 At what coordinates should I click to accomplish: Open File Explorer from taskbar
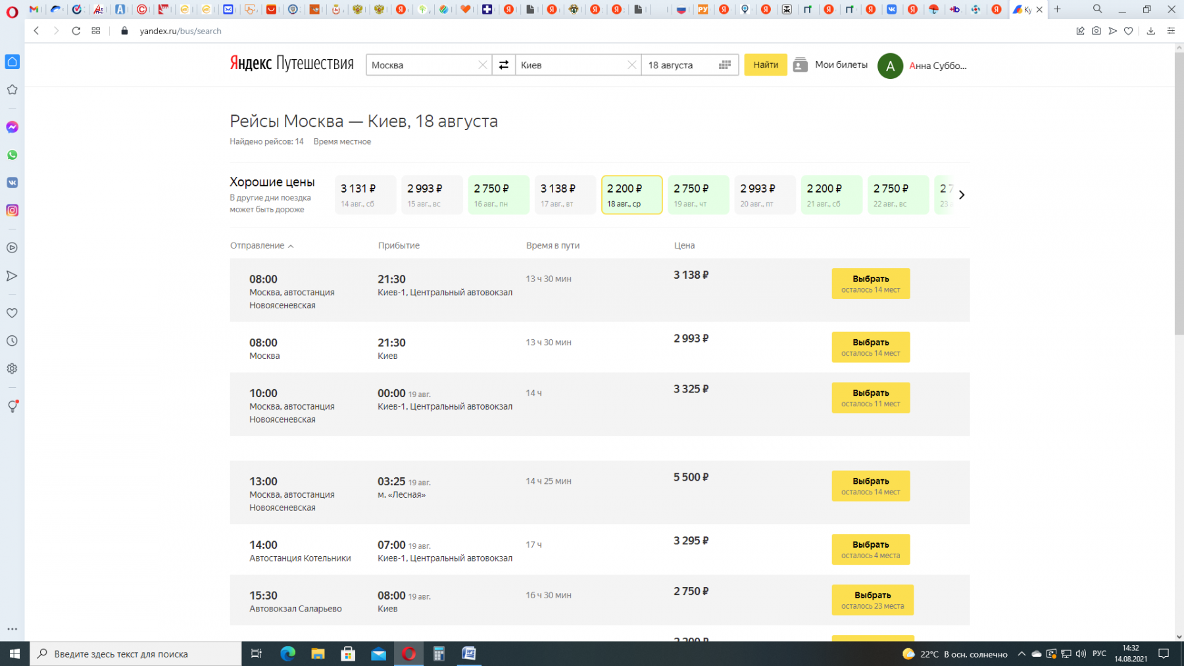pyautogui.click(x=318, y=654)
